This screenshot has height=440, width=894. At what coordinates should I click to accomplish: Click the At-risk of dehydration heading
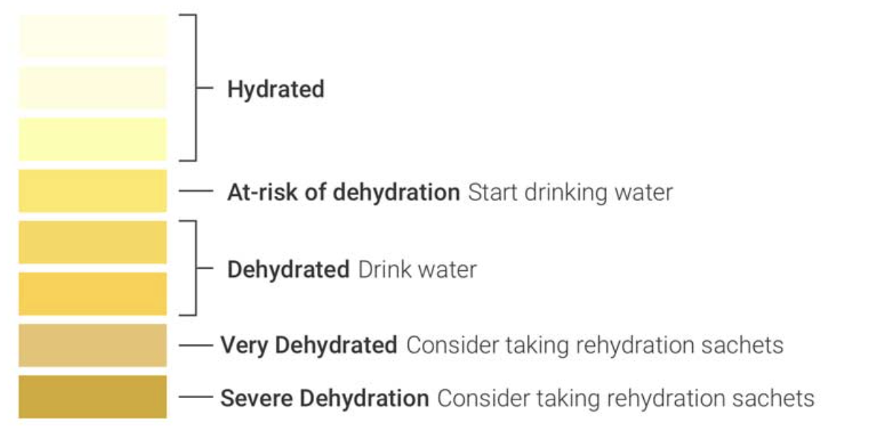pyautogui.click(x=343, y=192)
